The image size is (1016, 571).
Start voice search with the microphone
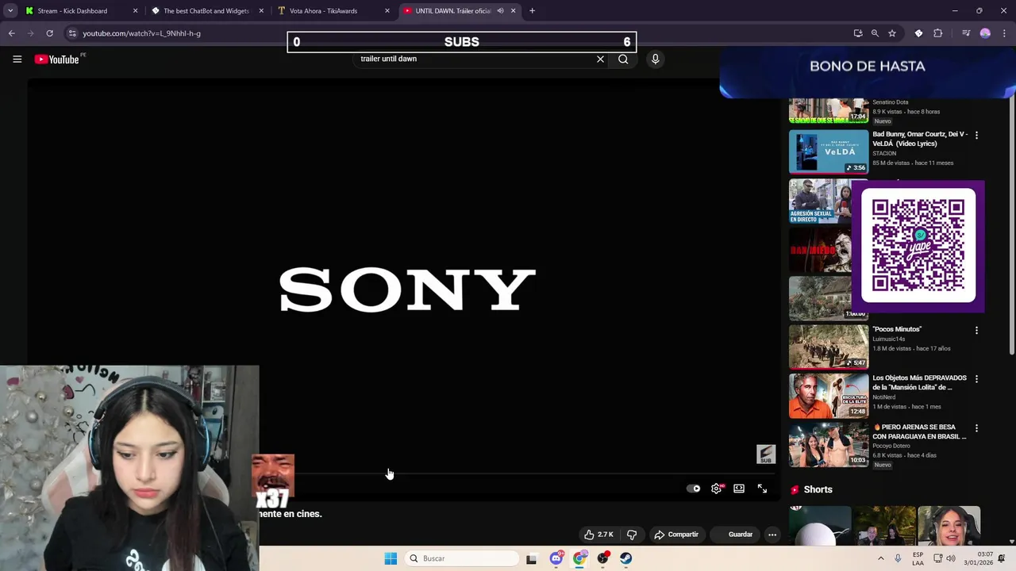coord(655,59)
